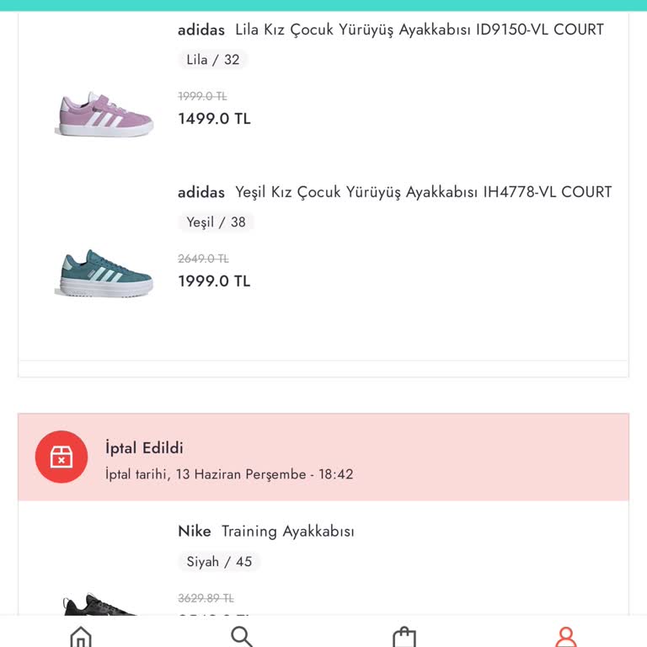Tap the İptal tarihi date line
Image resolution: width=647 pixels, height=647 pixels.
229,474
